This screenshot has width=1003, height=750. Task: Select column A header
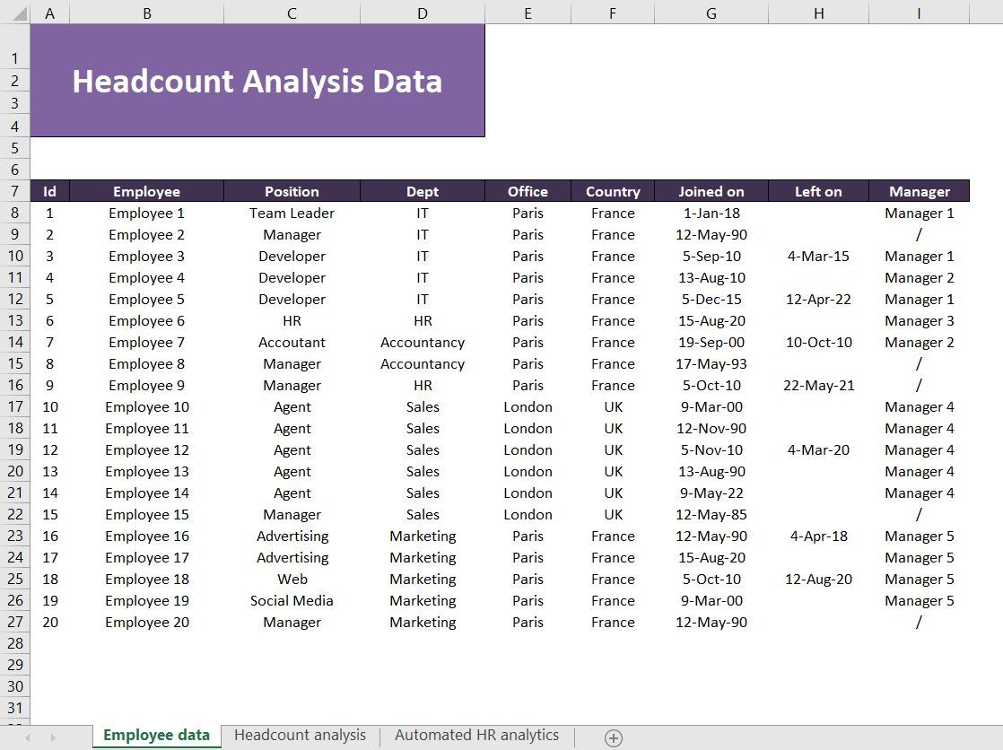[50, 13]
